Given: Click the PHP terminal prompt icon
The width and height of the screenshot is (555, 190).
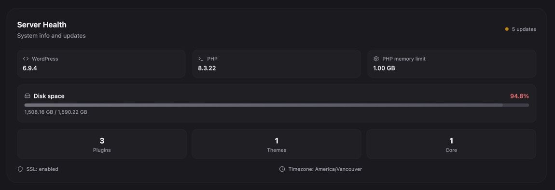Looking at the screenshot, I should pyautogui.click(x=201, y=59).
